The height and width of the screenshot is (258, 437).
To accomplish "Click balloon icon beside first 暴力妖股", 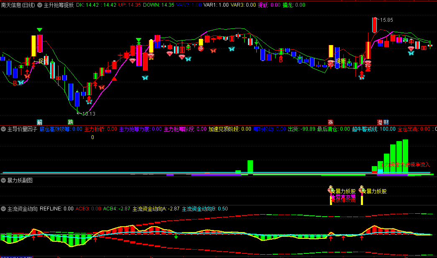I will (331, 190).
